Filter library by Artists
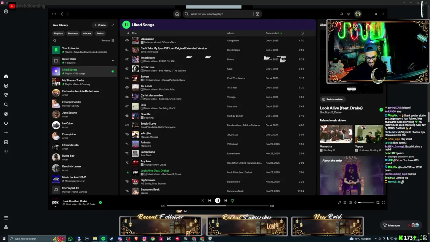The height and width of the screenshot is (242, 430). (x=100, y=33)
